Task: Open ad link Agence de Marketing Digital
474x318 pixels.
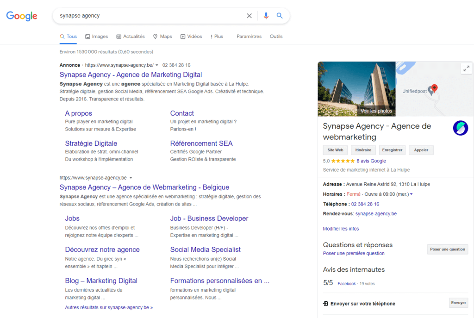Action: 131,75
